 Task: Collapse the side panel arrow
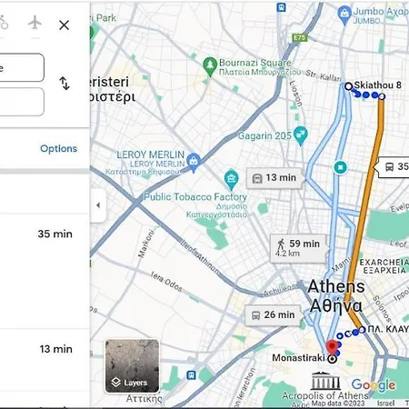pos(98,205)
